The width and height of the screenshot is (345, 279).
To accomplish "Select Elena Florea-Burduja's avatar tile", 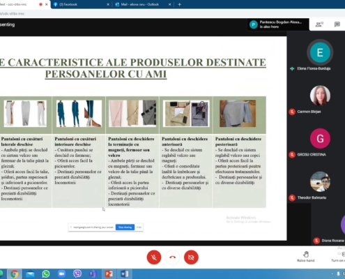I will (320, 52).
